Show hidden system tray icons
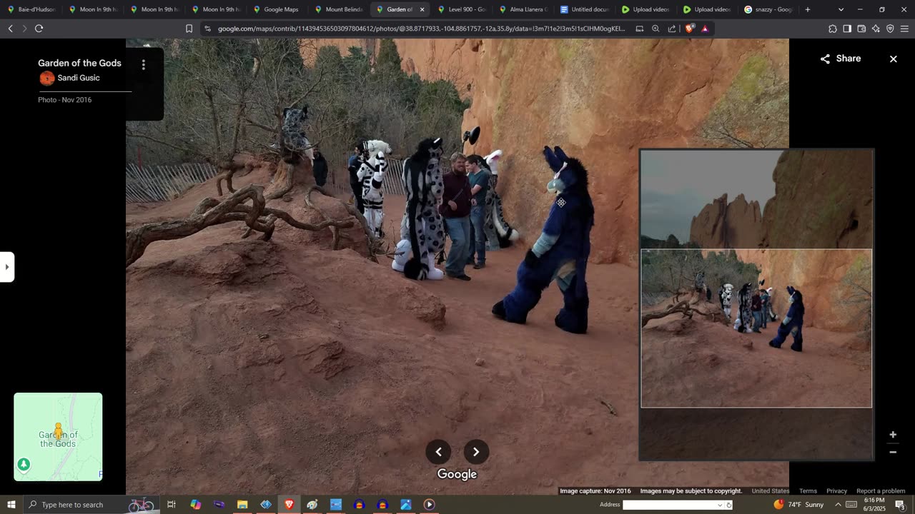The height and width of the screenshot is (514, 915). 838,505
